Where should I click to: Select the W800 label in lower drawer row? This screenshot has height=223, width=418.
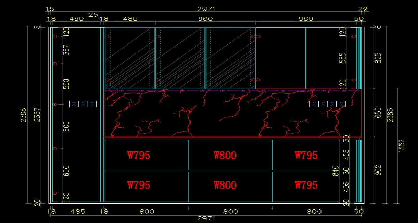pos(225,185)
